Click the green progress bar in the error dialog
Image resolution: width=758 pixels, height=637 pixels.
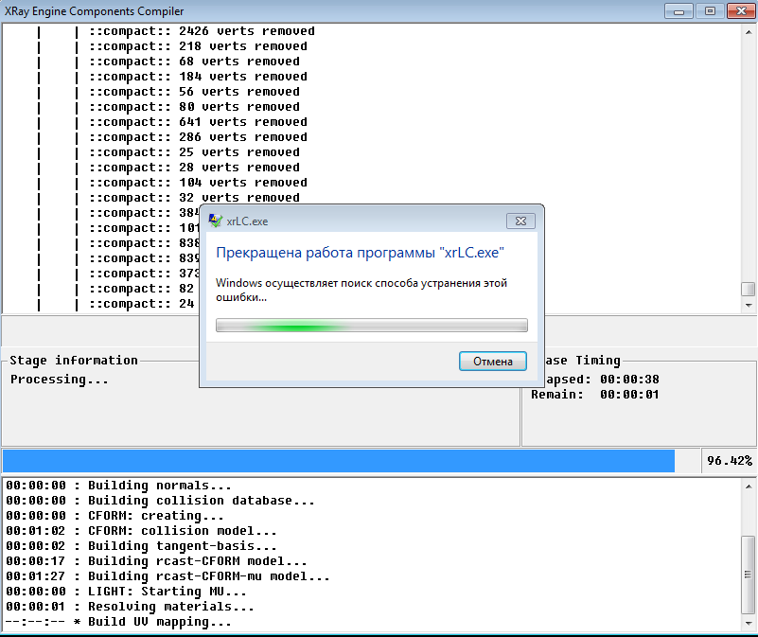[x=371, y=326]
